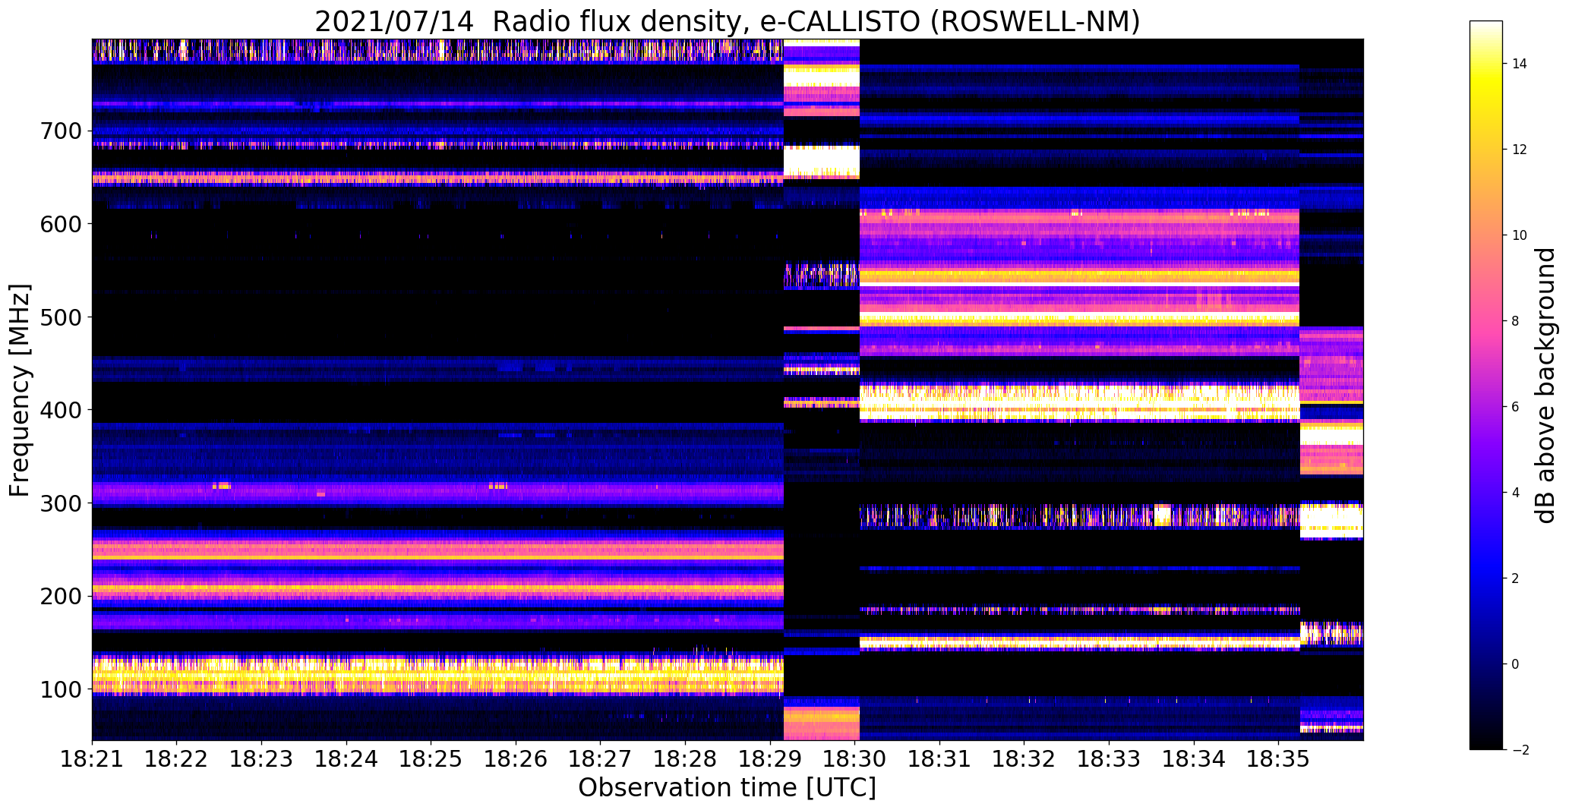
Task: Click the colorbar tick label 4
Action: pos(1516,493)
